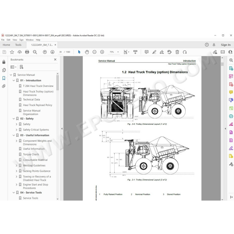Image resolution: width=234 pixels, height=234 pixels.
Task: Collapse the left navigation pane arrow
Action: (62, 128)
